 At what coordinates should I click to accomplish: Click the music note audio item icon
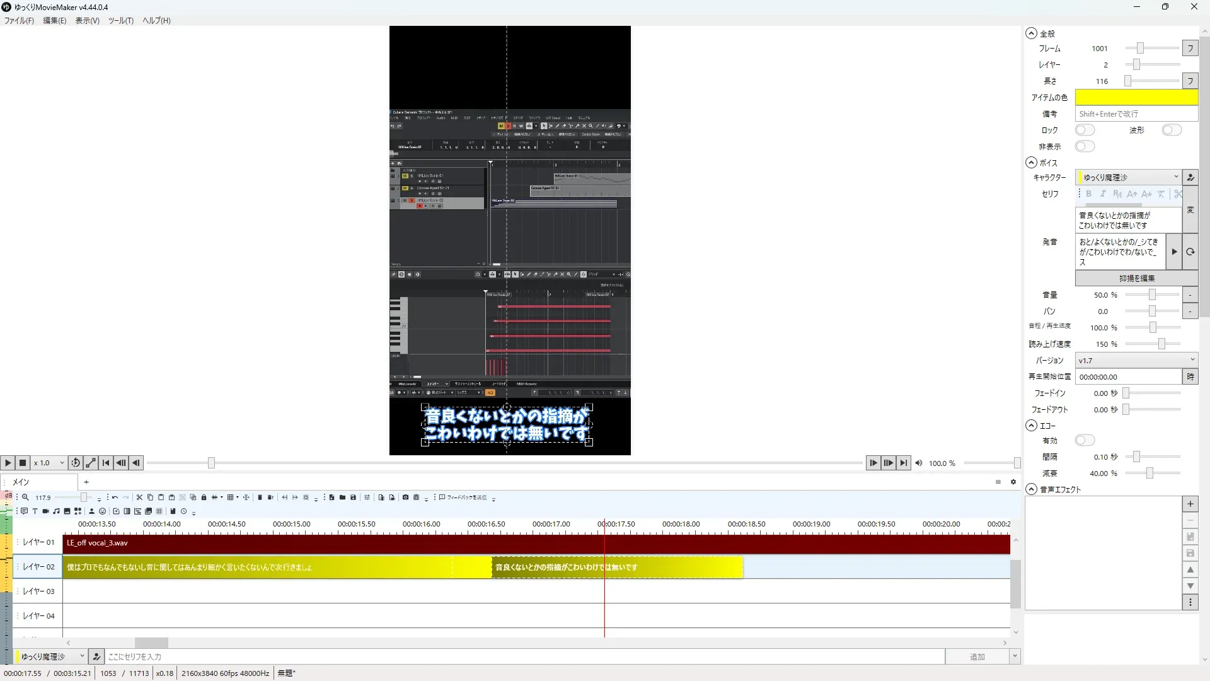coord(56,511)
